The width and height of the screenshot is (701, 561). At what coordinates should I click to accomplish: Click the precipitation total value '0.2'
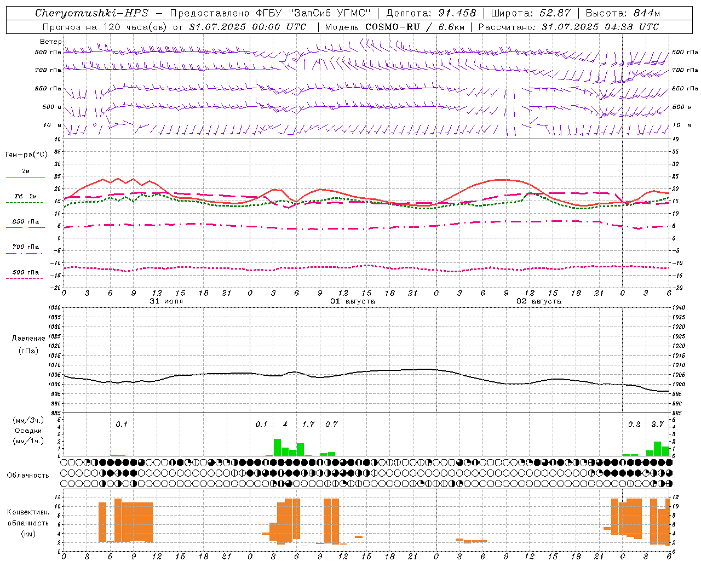(634, 424)
